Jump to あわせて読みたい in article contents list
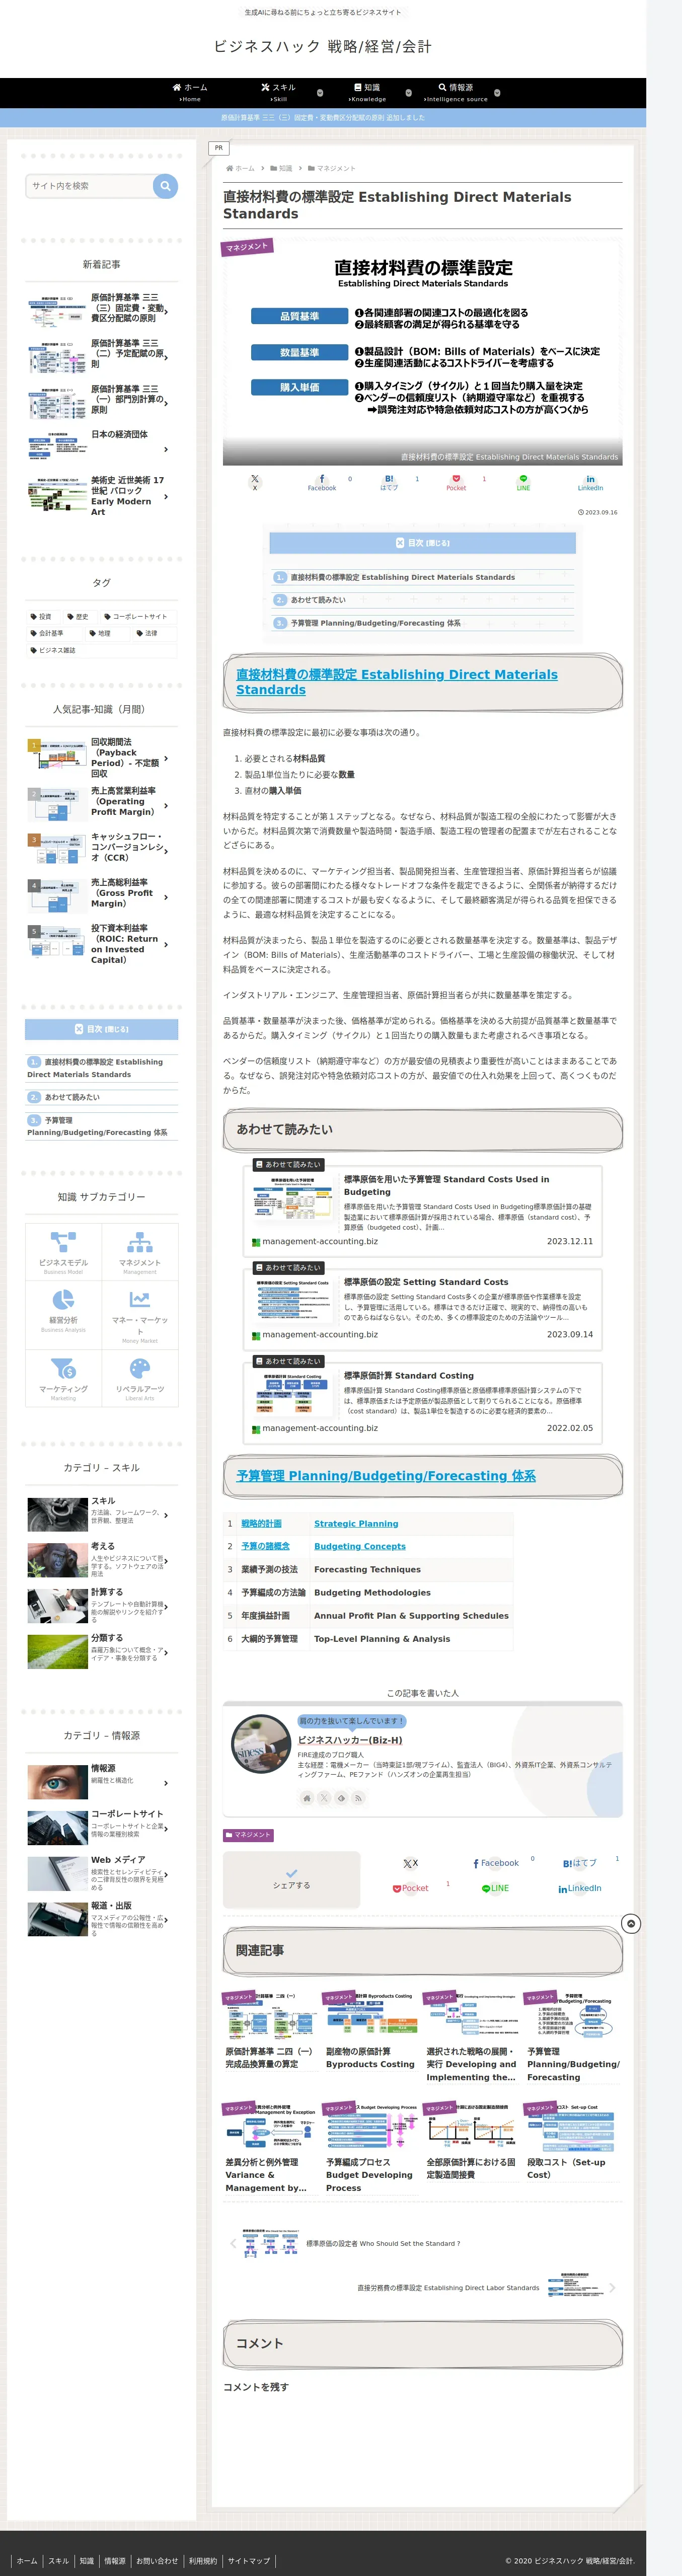The width and height of the screenshot is (682, 2576). 318,600
